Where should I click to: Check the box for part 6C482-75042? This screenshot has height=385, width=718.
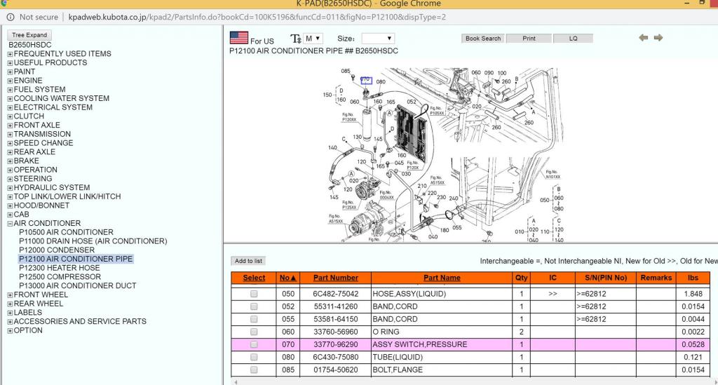click(254, 294)
